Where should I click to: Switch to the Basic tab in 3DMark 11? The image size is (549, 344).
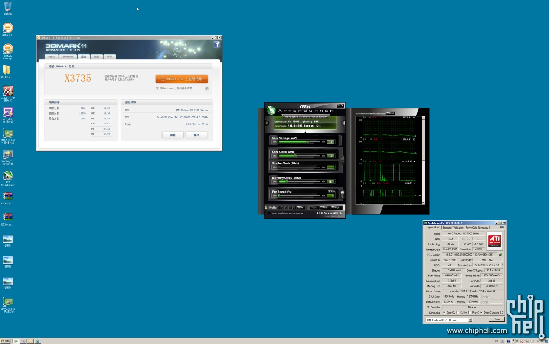[51, 56]
